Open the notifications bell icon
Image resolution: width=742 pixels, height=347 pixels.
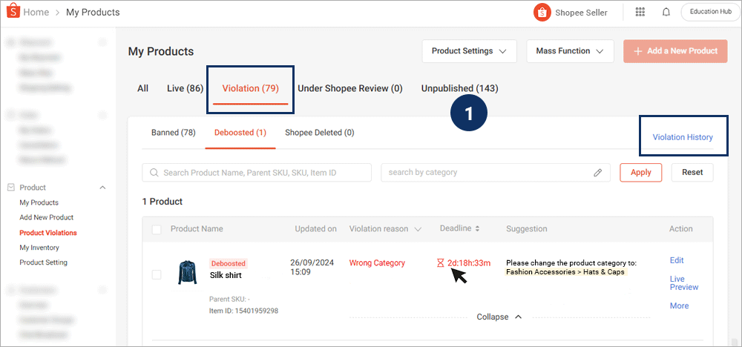(x=666, y=13)
